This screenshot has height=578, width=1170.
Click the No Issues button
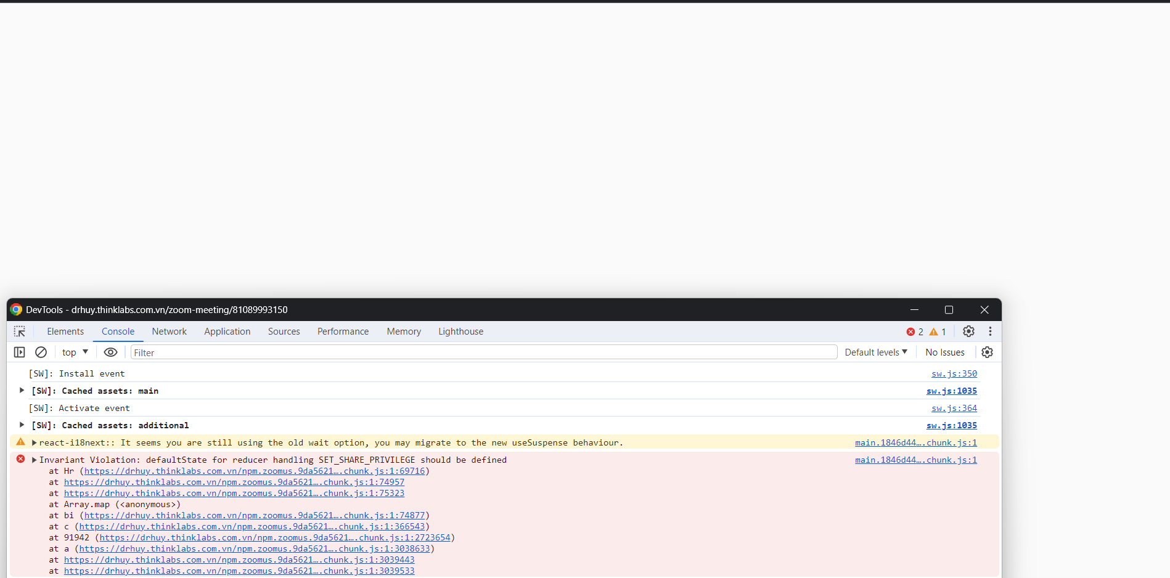[x=945, y=352]
